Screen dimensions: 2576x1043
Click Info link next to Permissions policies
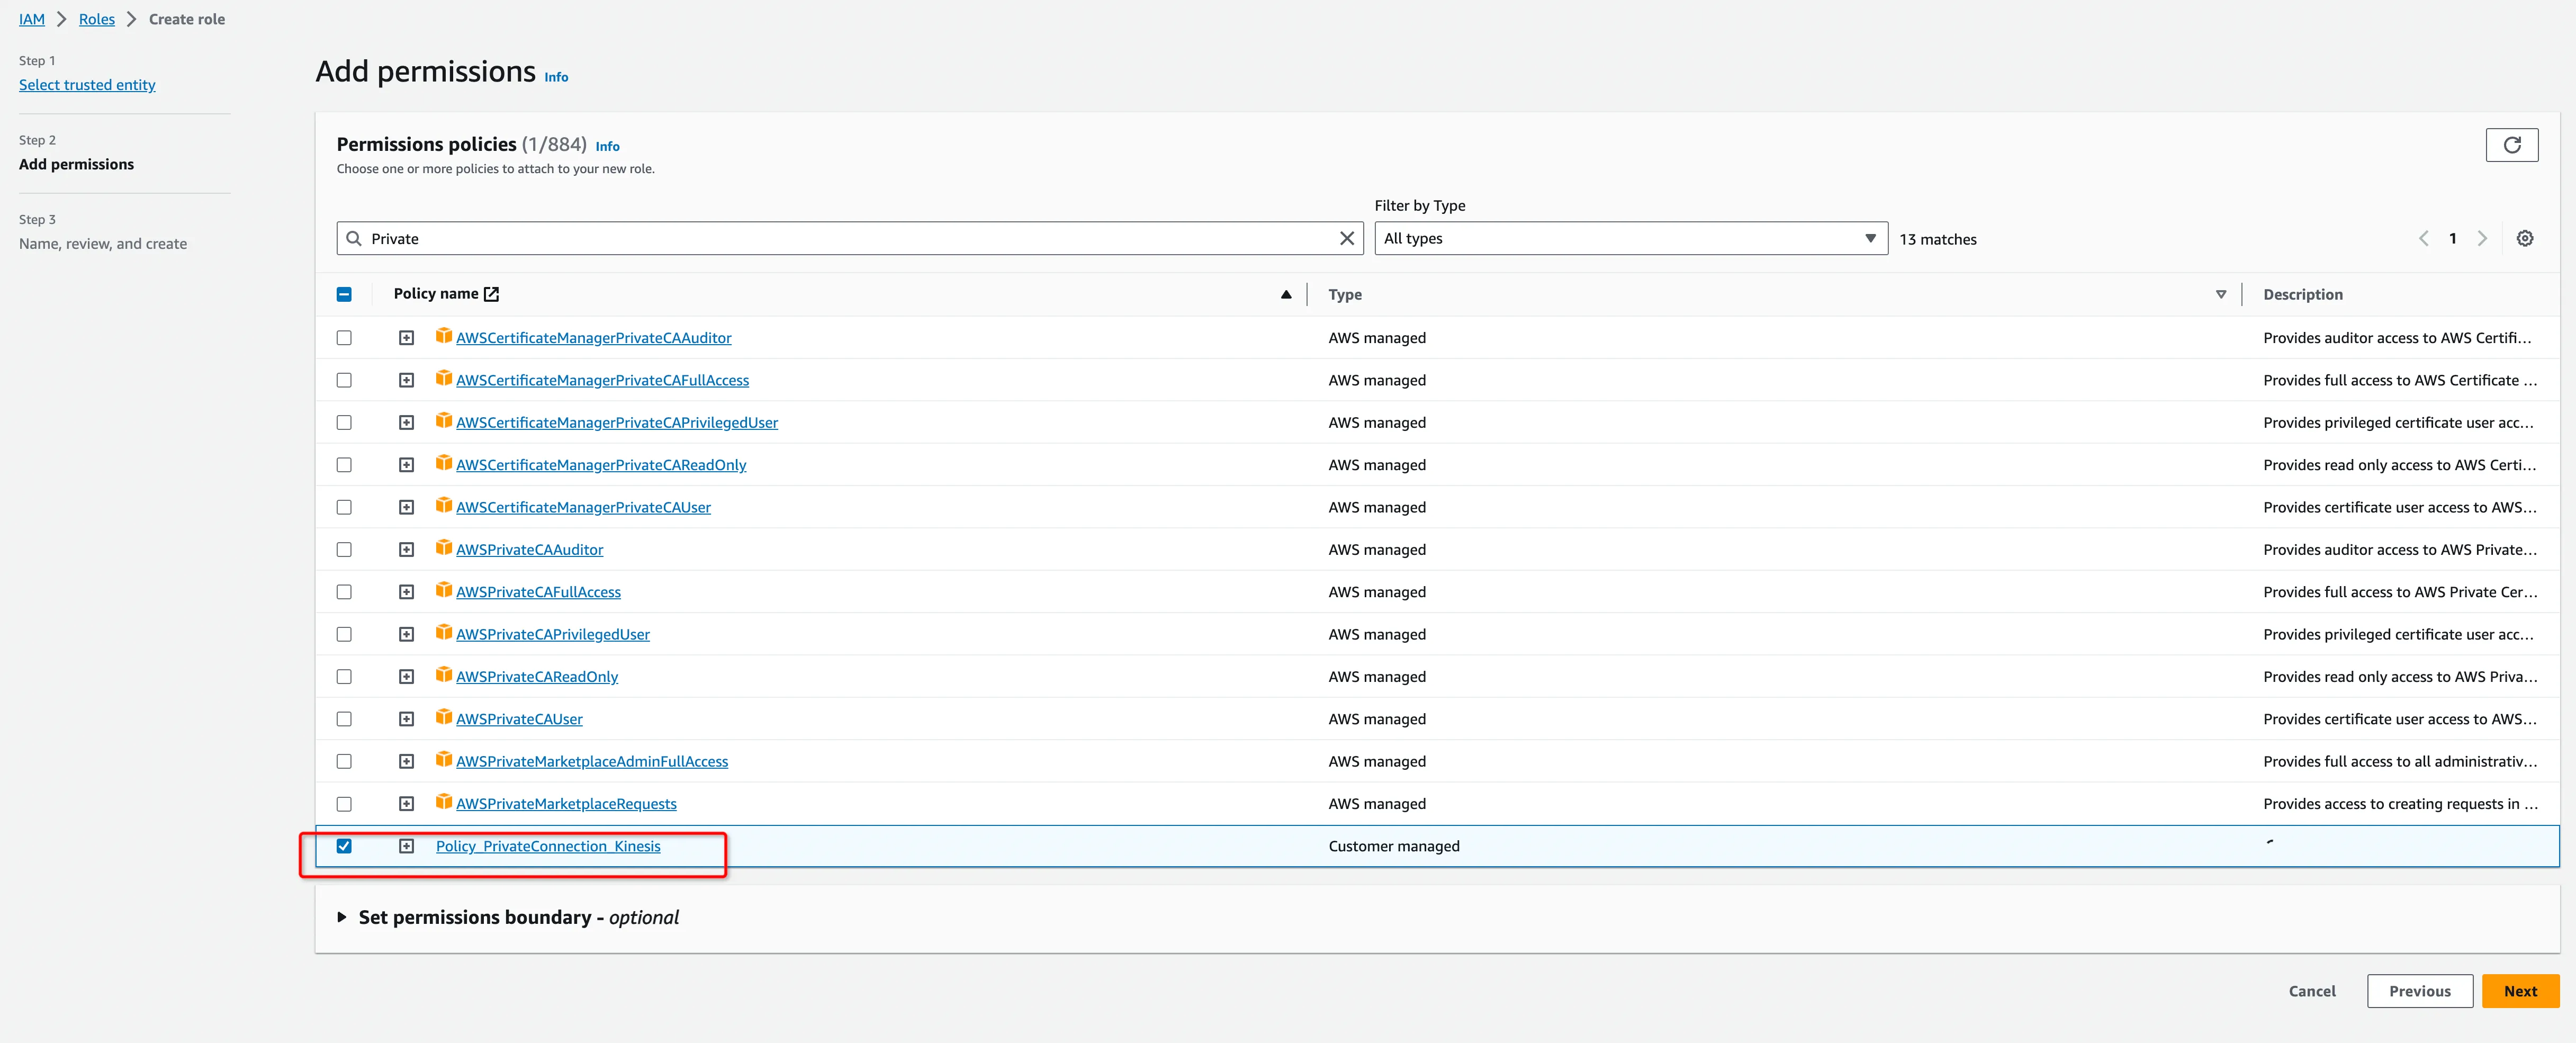pos(607,146)
